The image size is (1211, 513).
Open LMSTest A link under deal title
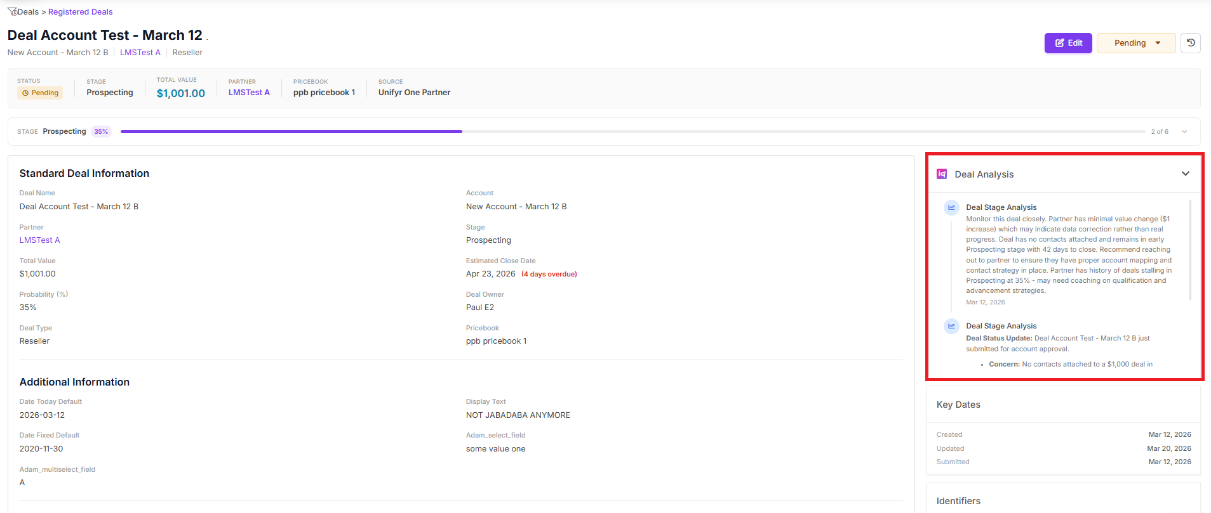(x=140, y=53)
